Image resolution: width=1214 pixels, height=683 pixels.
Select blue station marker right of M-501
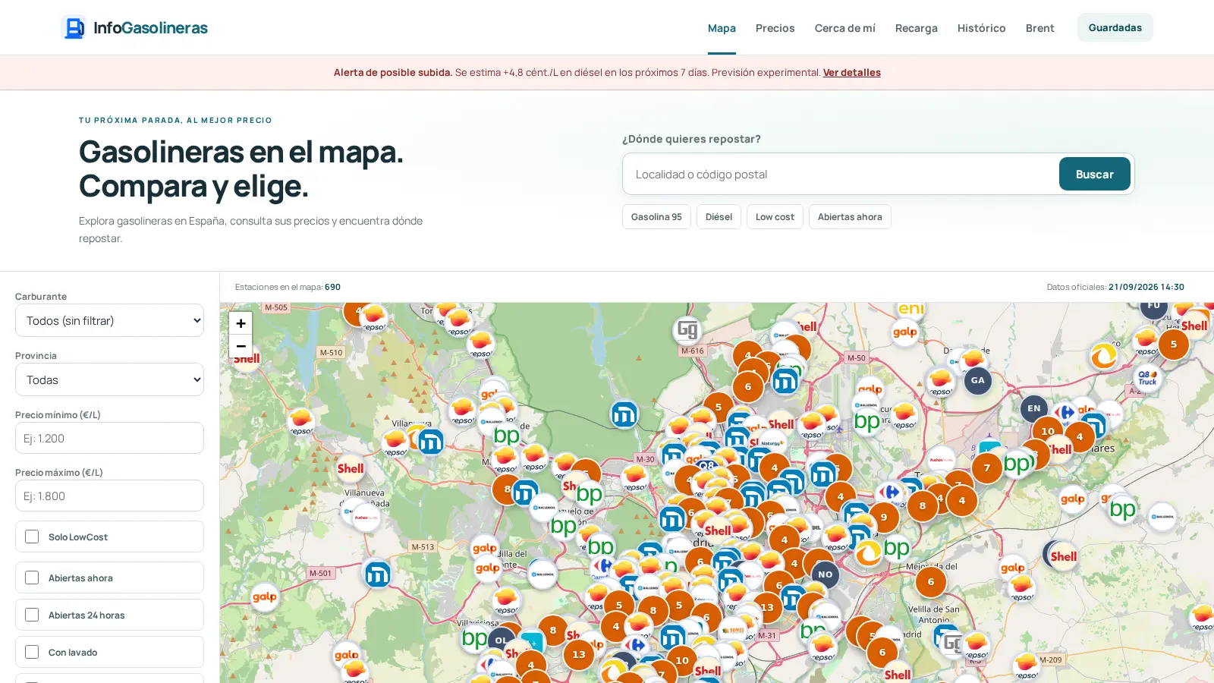coord(377,574)
